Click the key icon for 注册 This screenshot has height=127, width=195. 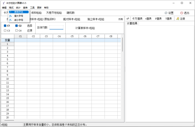(177, 19)
